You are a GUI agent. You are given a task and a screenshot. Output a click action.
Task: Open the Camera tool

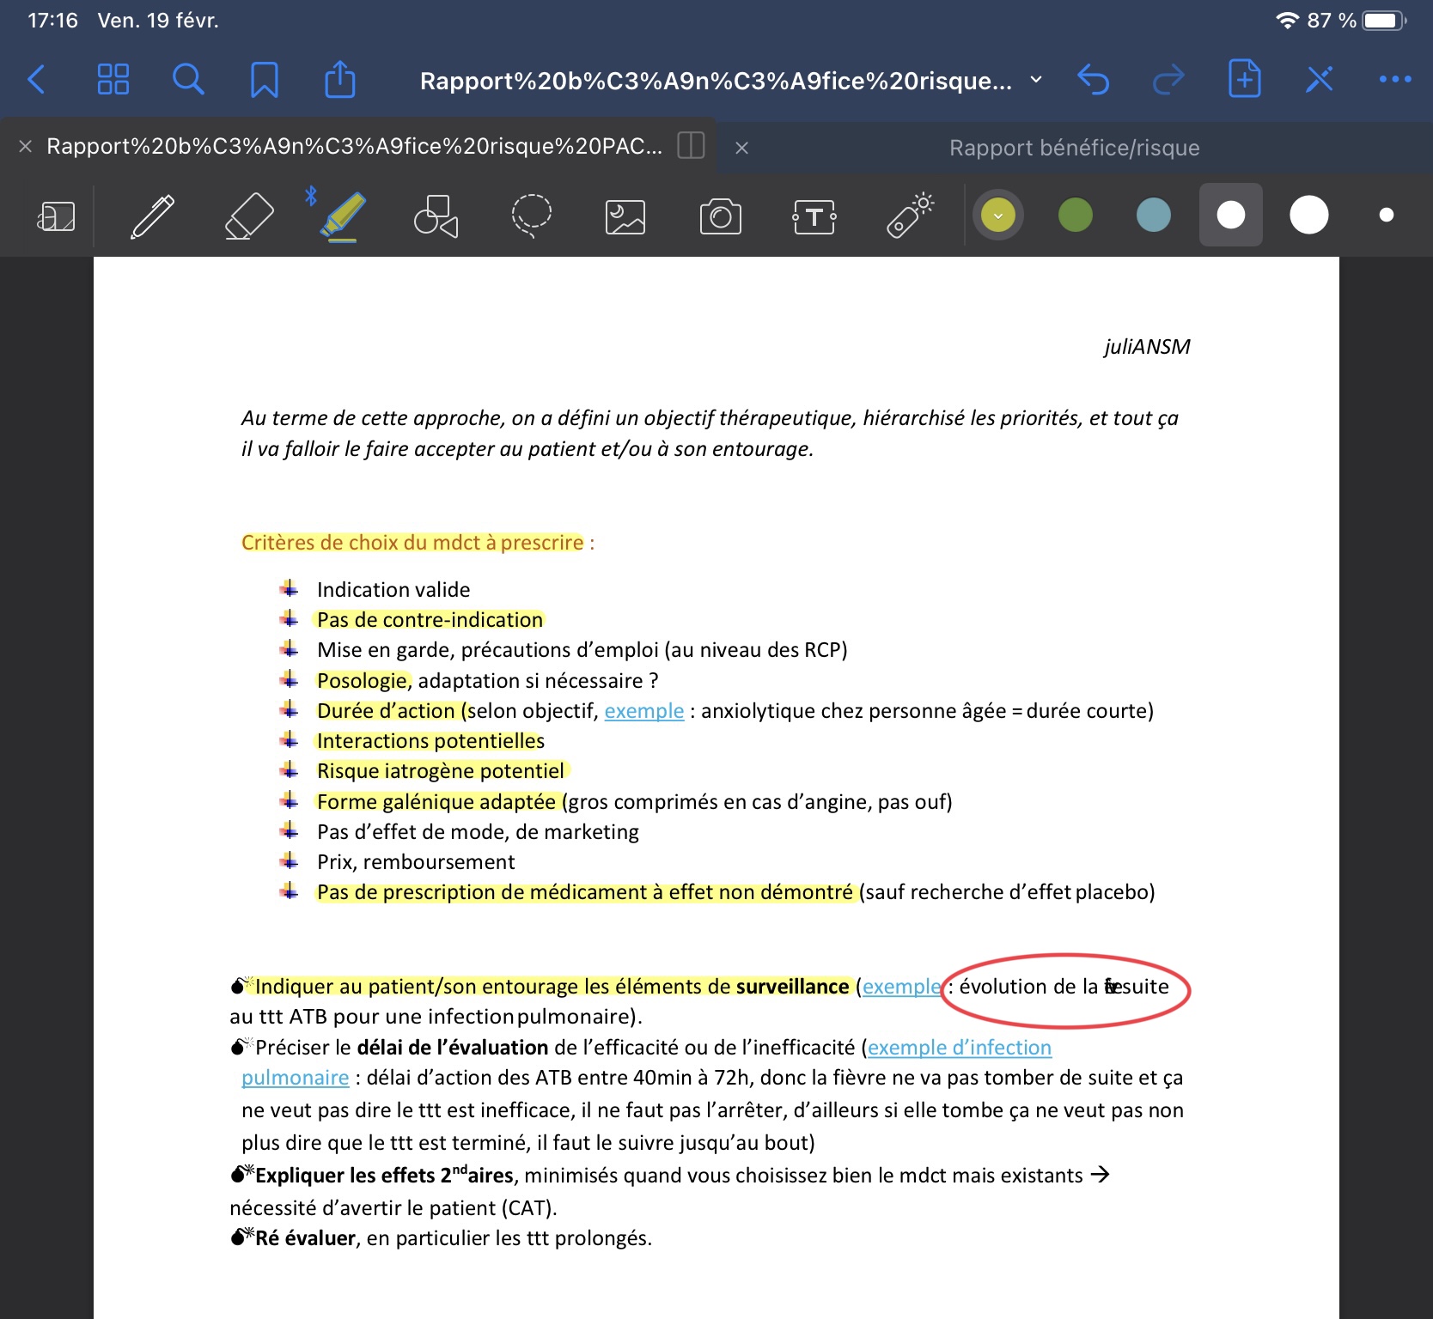pyautogui.click(x=720, y=216)
